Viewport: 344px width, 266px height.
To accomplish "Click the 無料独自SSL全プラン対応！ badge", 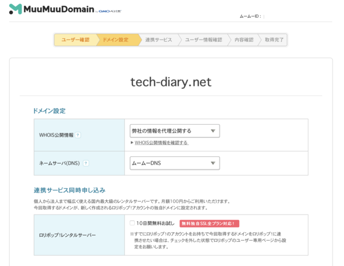I will (x=209, y=224).
